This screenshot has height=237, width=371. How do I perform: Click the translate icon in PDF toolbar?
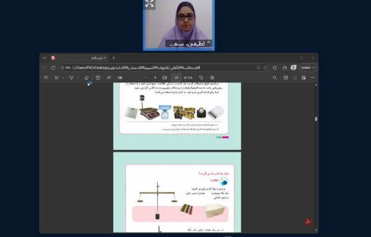[120, 78]
